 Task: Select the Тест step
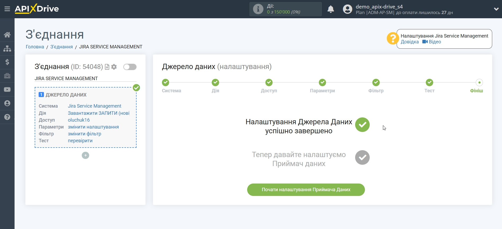(x=429, y=83)
